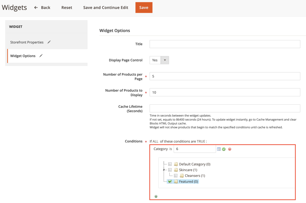Click the pencil icon beside Storefront Properties
This screenshot has height=203, width=306.
tap(49, 42)
